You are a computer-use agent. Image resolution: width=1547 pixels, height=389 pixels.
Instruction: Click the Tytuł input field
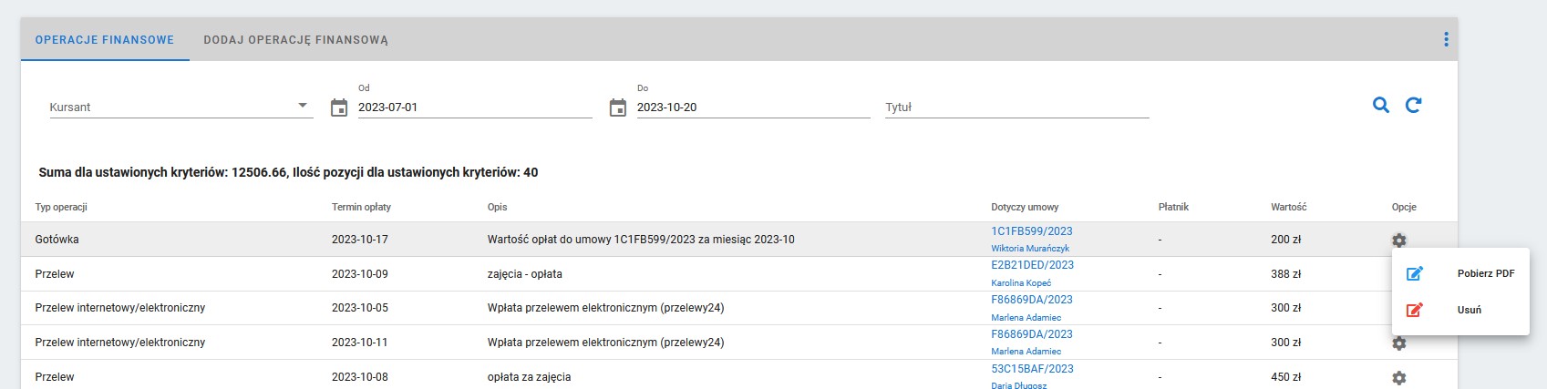[x=1016, y=107]
